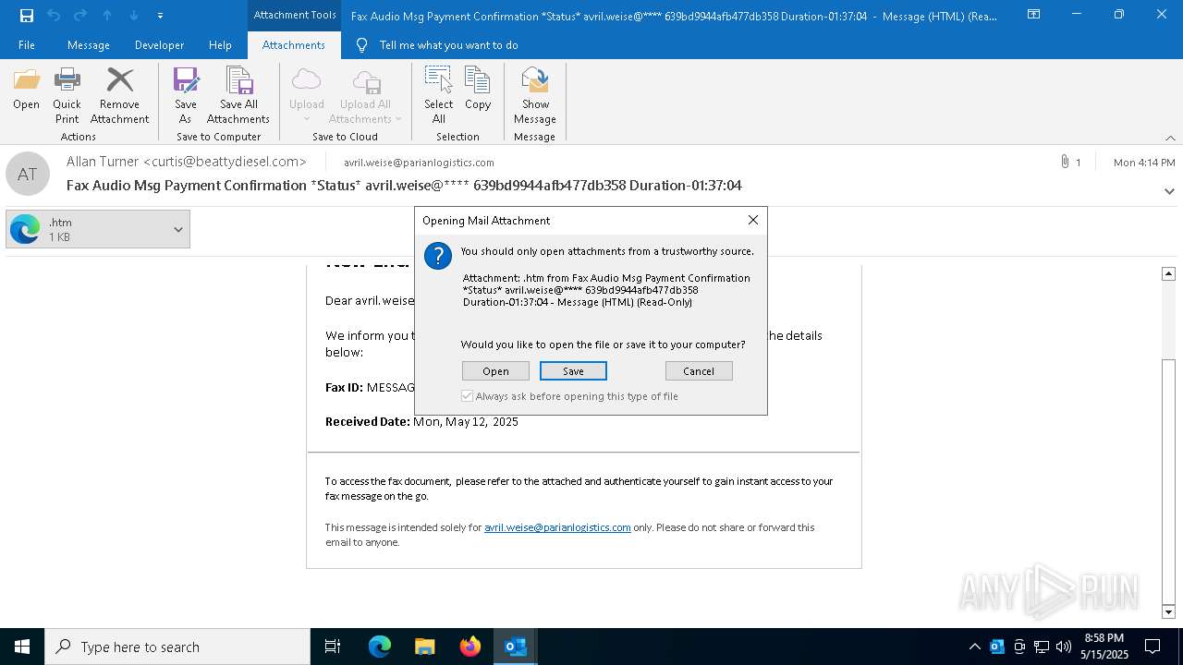Click the paperclip attachment count icon

(1066, 162)
